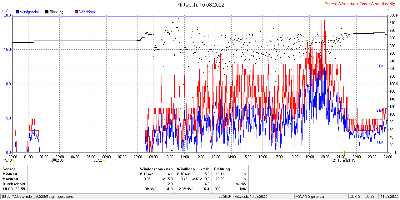Click the blue Windgeschw legend swatch
The height and width of the screenshot is (200, 400).
[x=17, y=12]
